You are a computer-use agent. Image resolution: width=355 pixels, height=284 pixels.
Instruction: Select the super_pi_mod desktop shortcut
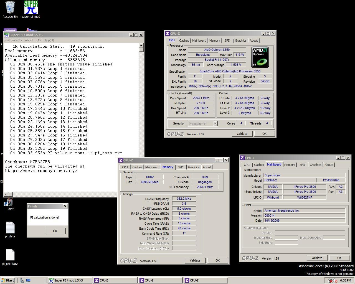point(31,9)
